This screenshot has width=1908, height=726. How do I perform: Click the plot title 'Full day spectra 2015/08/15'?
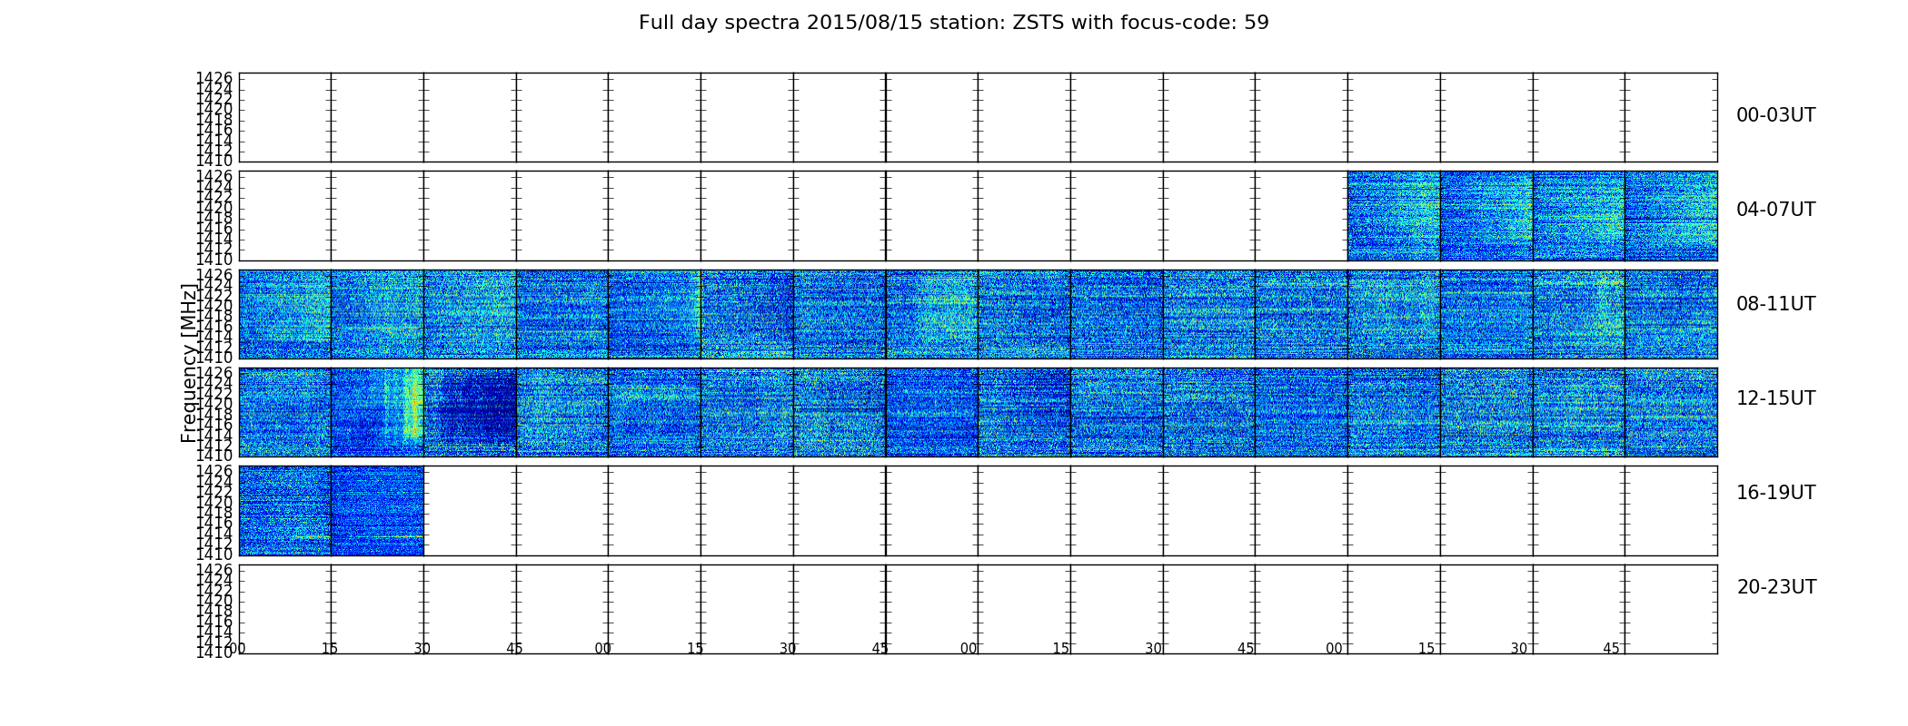coord(953,23)
